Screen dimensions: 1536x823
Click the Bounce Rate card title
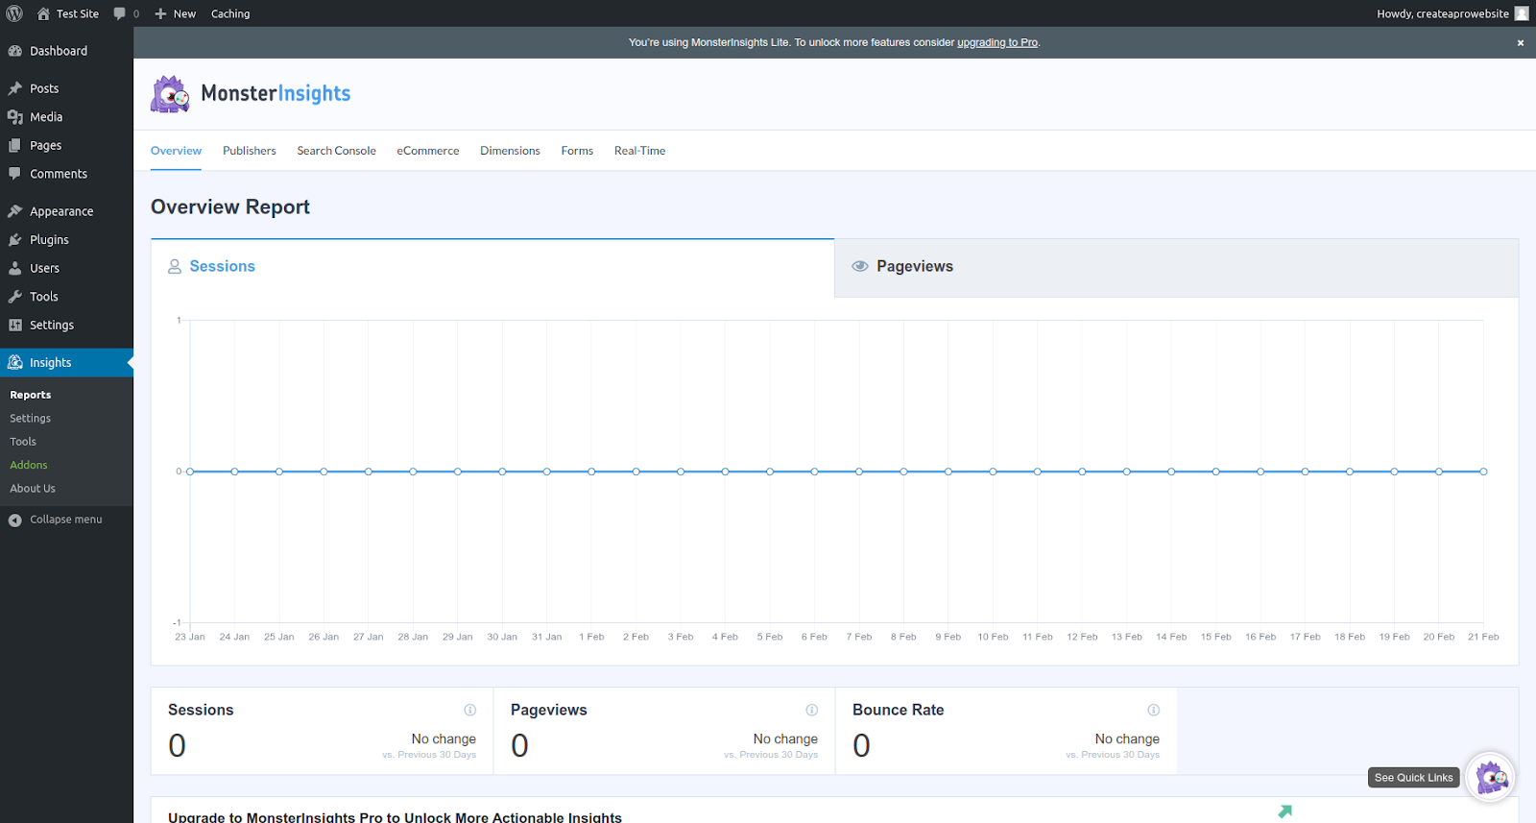[x=899, y=710]
